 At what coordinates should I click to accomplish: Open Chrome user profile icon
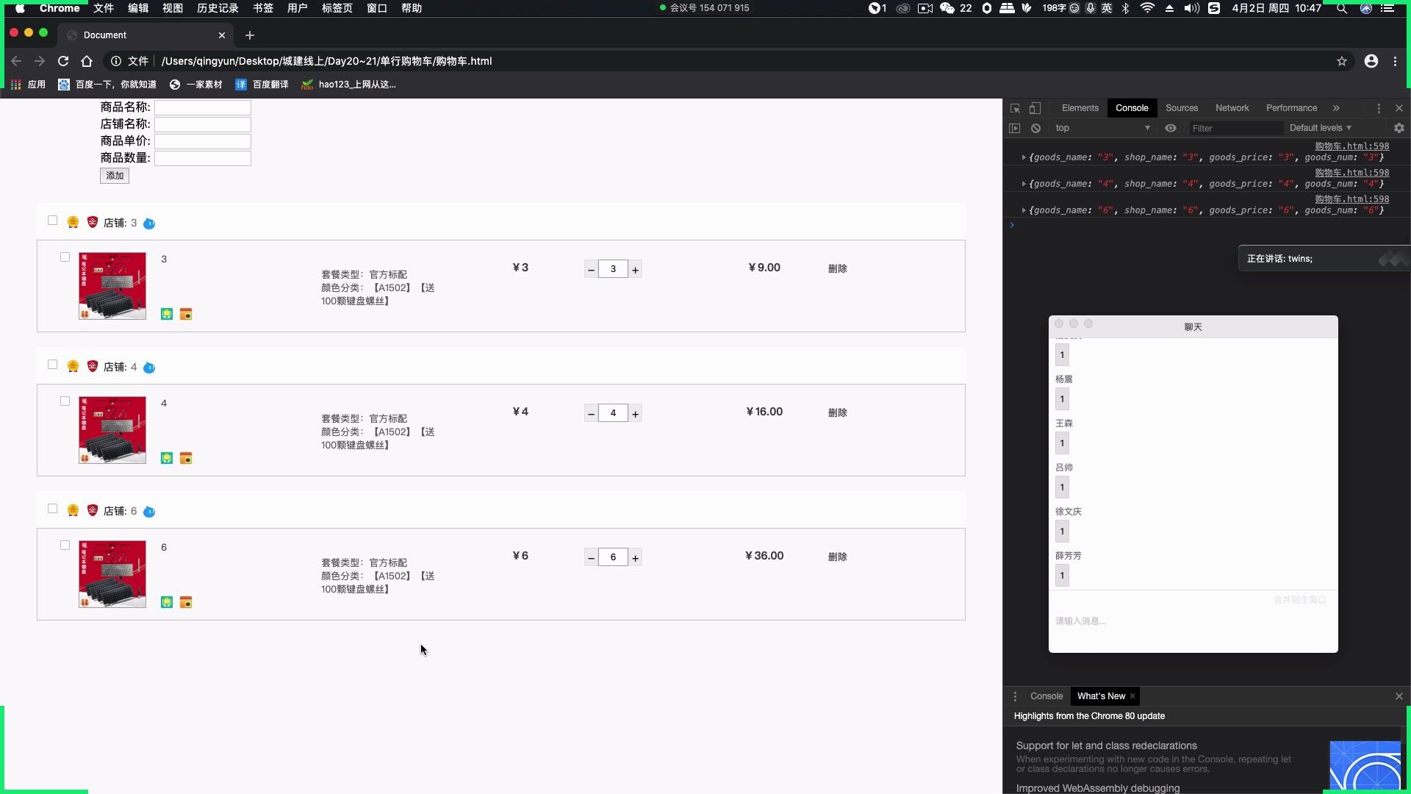click(1371, 61)
